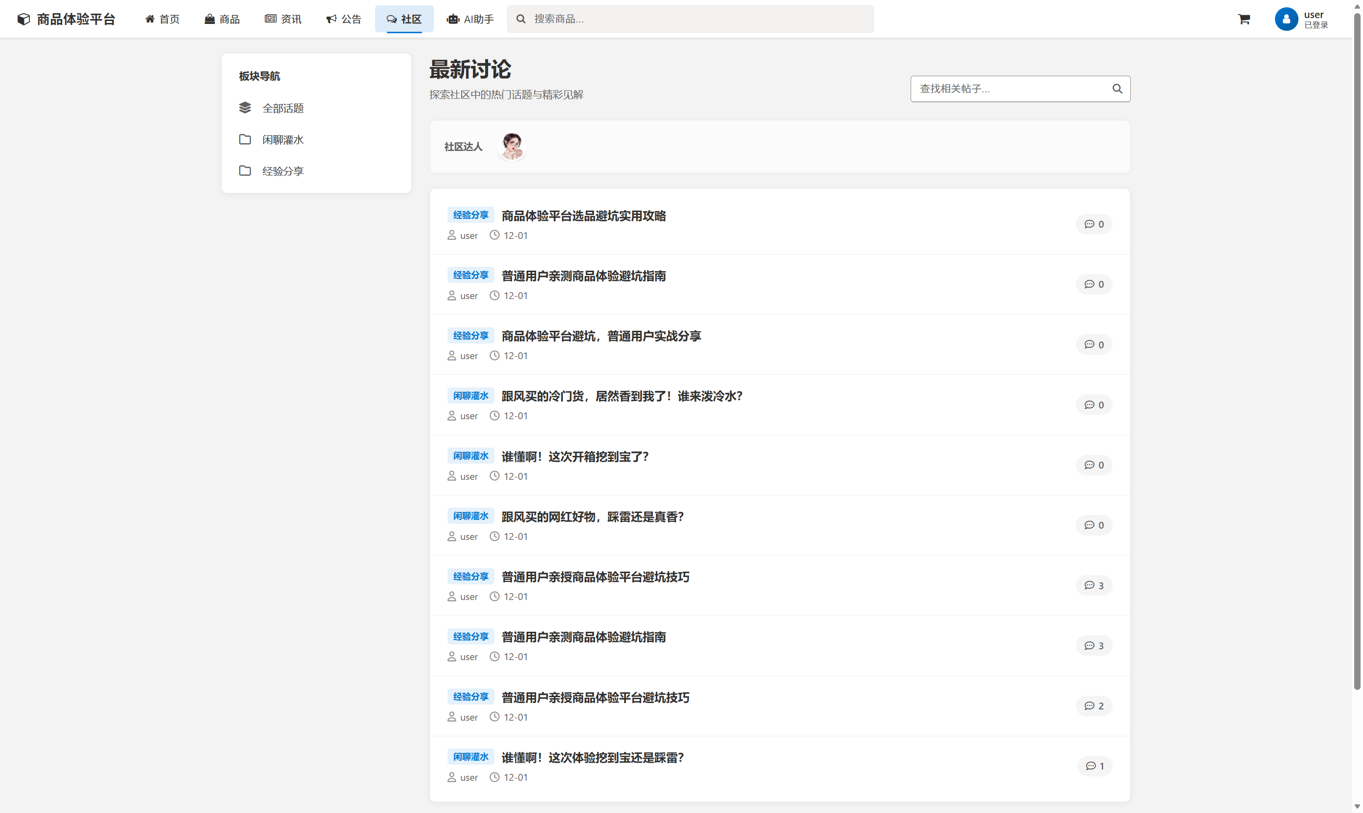Click the page vertical scrollbar
1363x813 pixels.
coord(1357,351)
